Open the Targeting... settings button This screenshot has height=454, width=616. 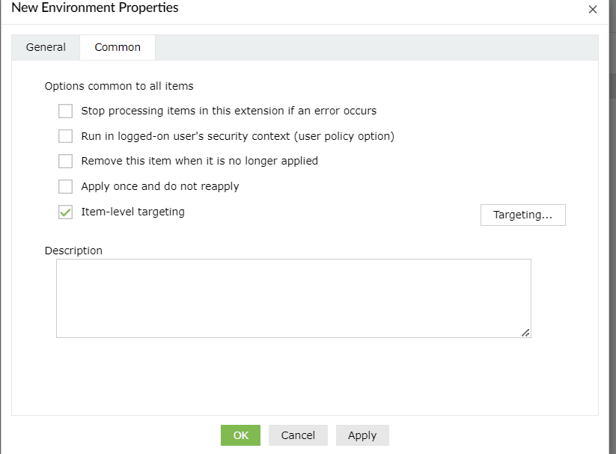click(522, 215)
